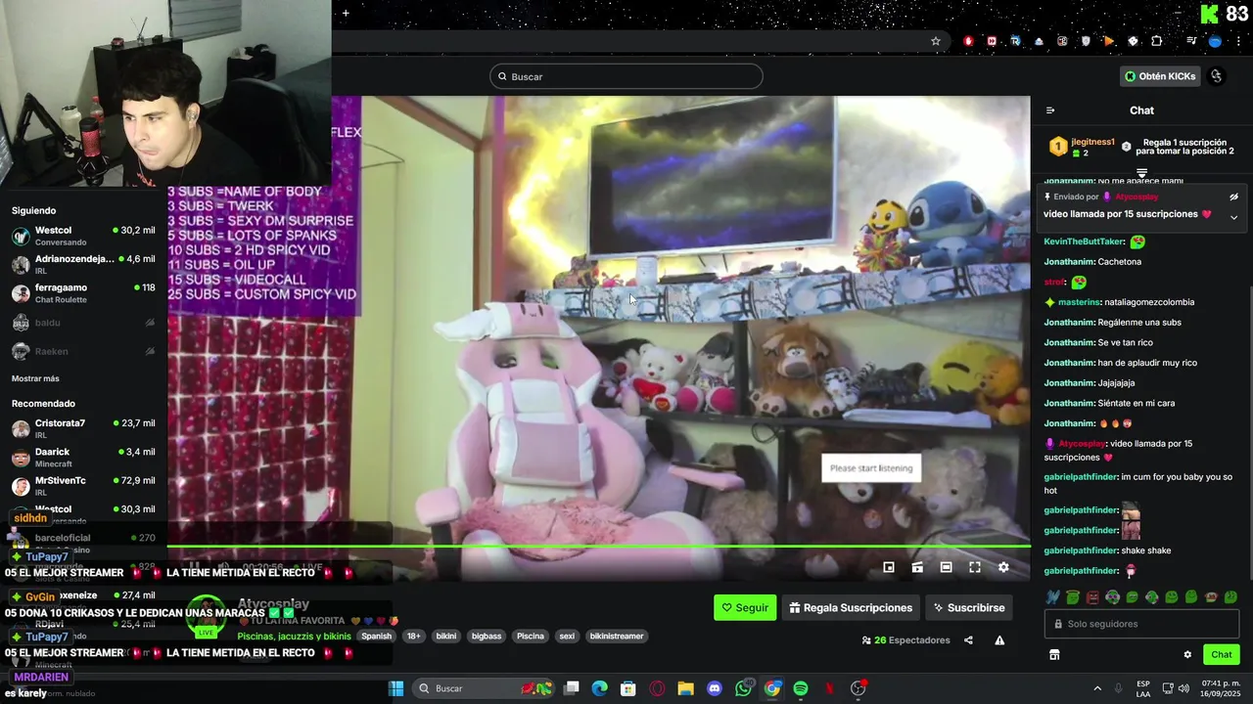Screen dimensions: 1253x704
Task: Click the Suscribirse button
Action: [969, 607]
